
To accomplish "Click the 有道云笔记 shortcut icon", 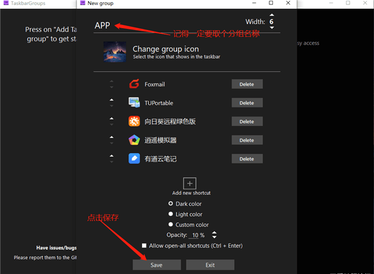I will click(x=134, y=159).
